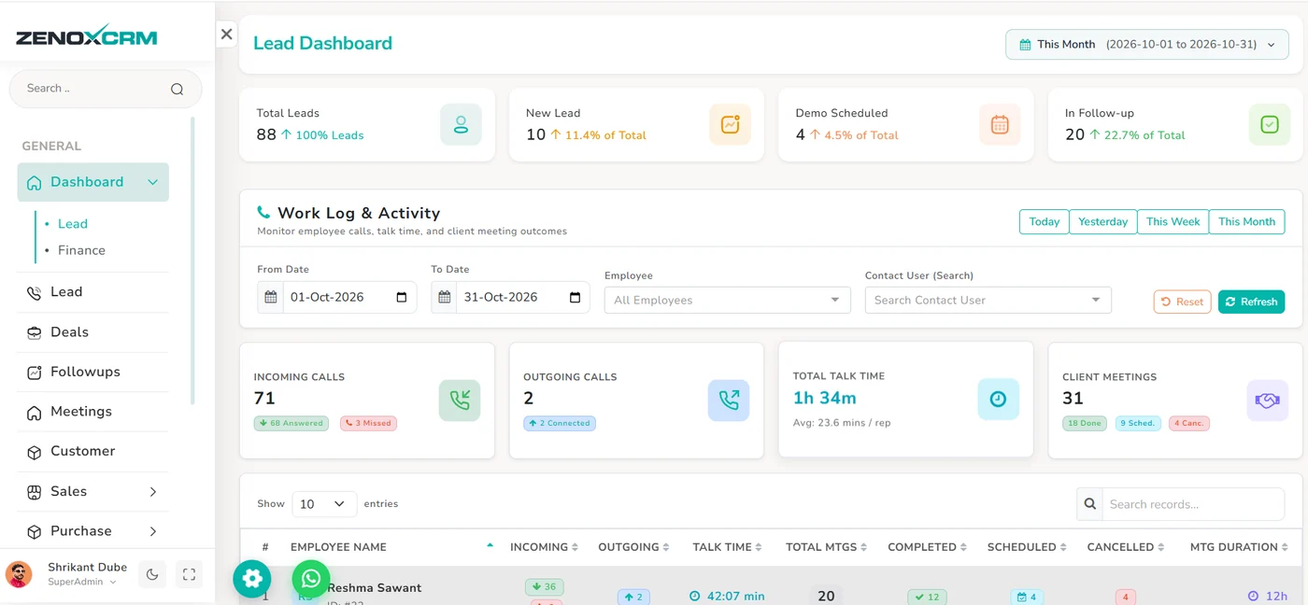The image size is (1308, 605).
Task: Click the Incoming Calls phone icon
Action: [x=460, y=401]
